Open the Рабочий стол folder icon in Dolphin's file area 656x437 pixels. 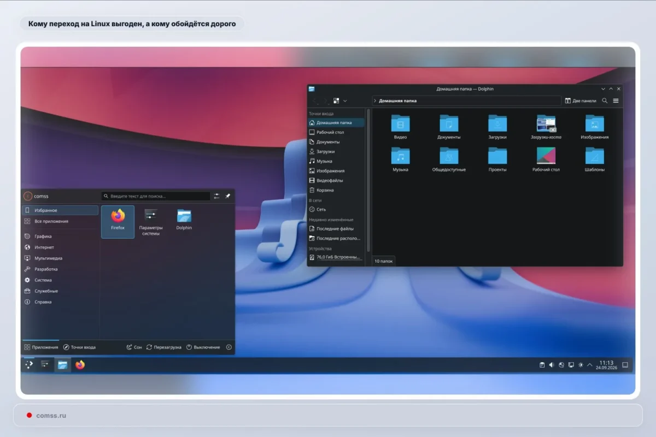[x=546, y=160]
